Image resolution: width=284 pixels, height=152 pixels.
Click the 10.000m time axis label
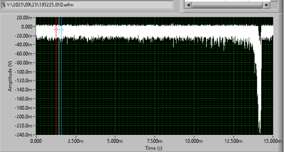[x=194, y=141]
